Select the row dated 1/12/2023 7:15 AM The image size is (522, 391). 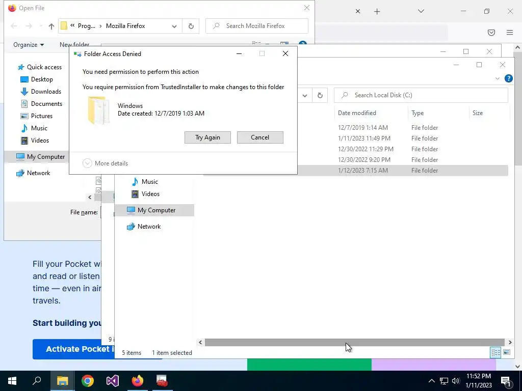[x=355, y=170]
